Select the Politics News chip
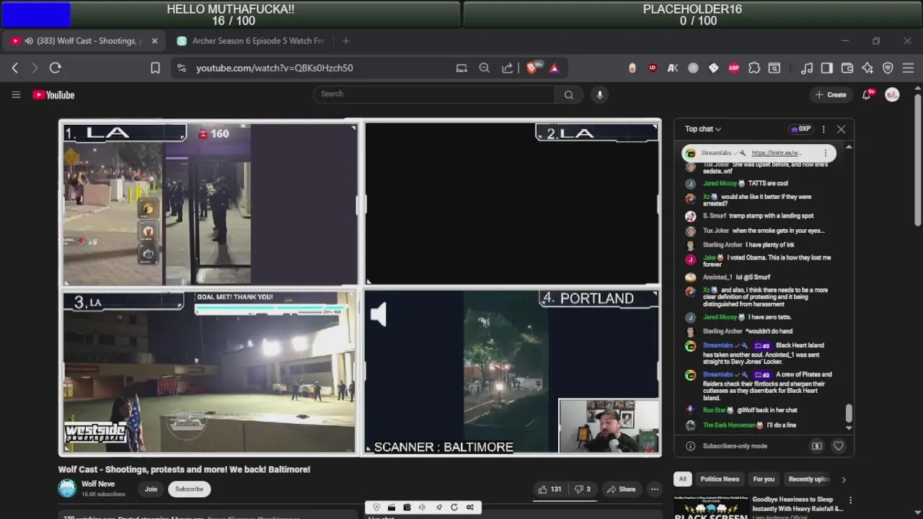The image size is (923, 519). [x=720, y=479]
